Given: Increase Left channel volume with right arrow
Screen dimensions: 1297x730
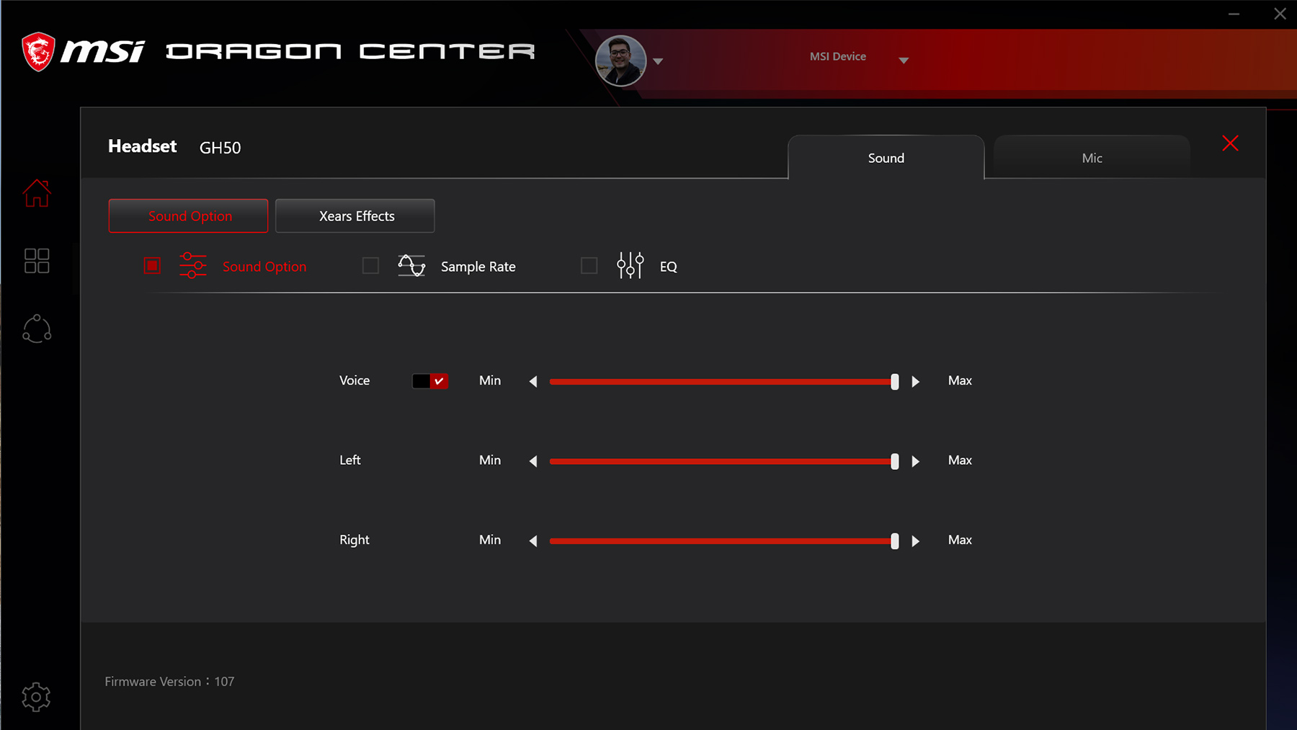Looking at the screenshot, I should point(916,461).
